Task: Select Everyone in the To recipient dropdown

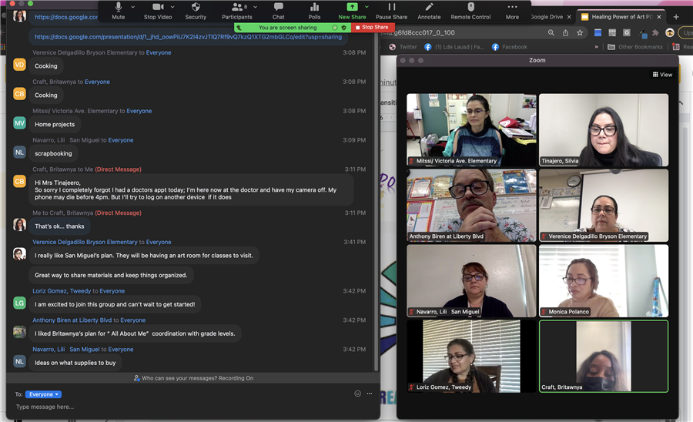Action: coord(43,394)
